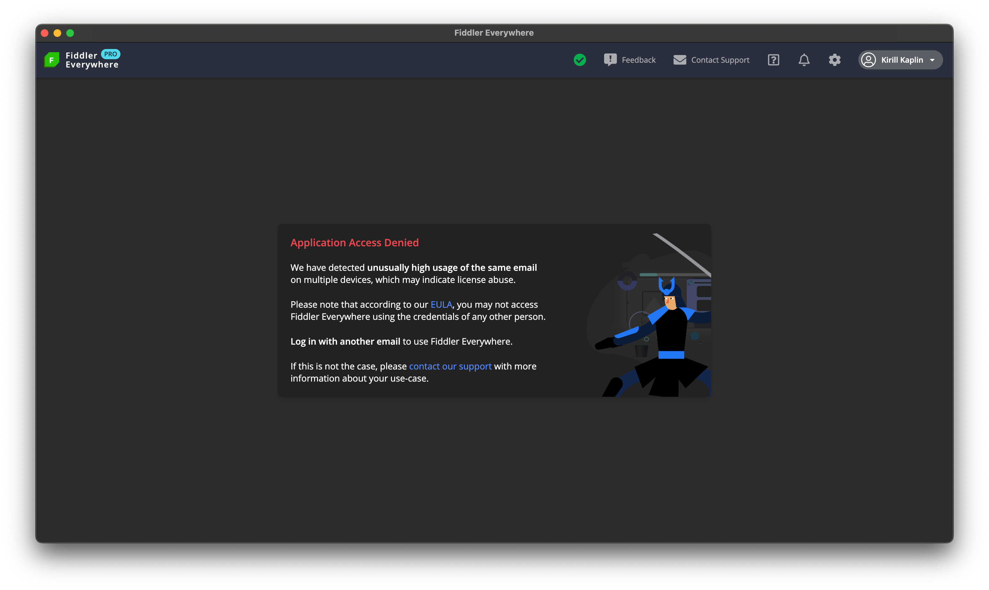Expand the arrow next to Kirill Kaplin
The width and height of the screenshot is (989, 590).
[932, 60]
